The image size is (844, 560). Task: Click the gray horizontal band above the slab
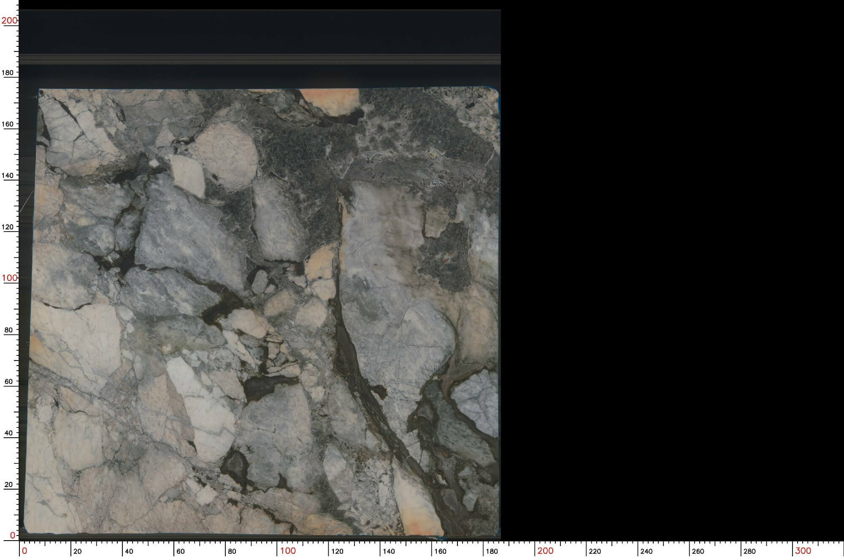[x=260, y=59]
